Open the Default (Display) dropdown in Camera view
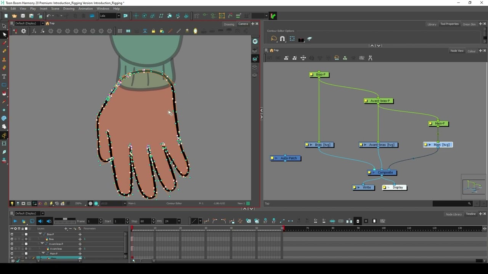The image size is (488, 274). coord(42,24)
